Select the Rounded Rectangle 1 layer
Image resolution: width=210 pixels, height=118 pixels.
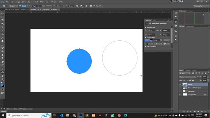195,88
